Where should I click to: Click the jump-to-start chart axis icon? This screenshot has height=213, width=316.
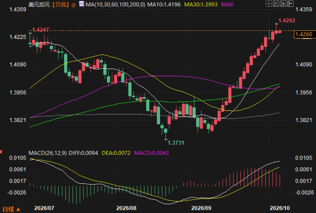(276, 4)
